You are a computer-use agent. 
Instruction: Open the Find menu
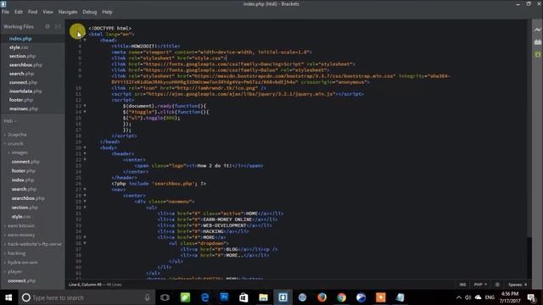click(x=32, y=12)
